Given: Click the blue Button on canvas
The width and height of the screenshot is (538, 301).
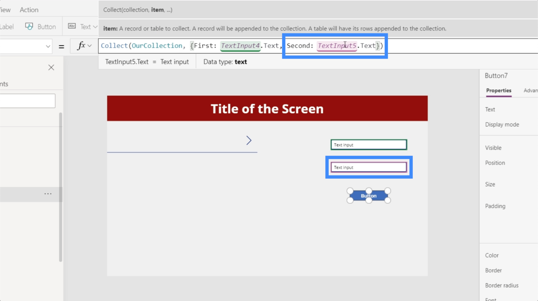Looking at the screenshot, I should coord(369,196).
